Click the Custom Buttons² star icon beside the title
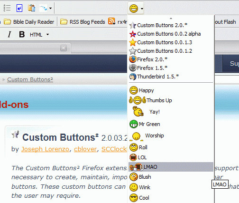Screen dimensions: 239x203 (x=15, y=135)
